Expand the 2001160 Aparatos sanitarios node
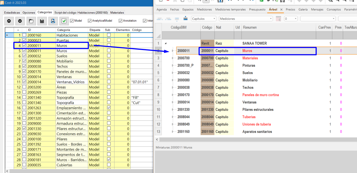The height and width of the screenshot is (173, 357). tap(173, 132)
